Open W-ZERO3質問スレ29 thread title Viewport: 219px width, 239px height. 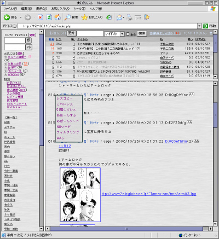113,71
